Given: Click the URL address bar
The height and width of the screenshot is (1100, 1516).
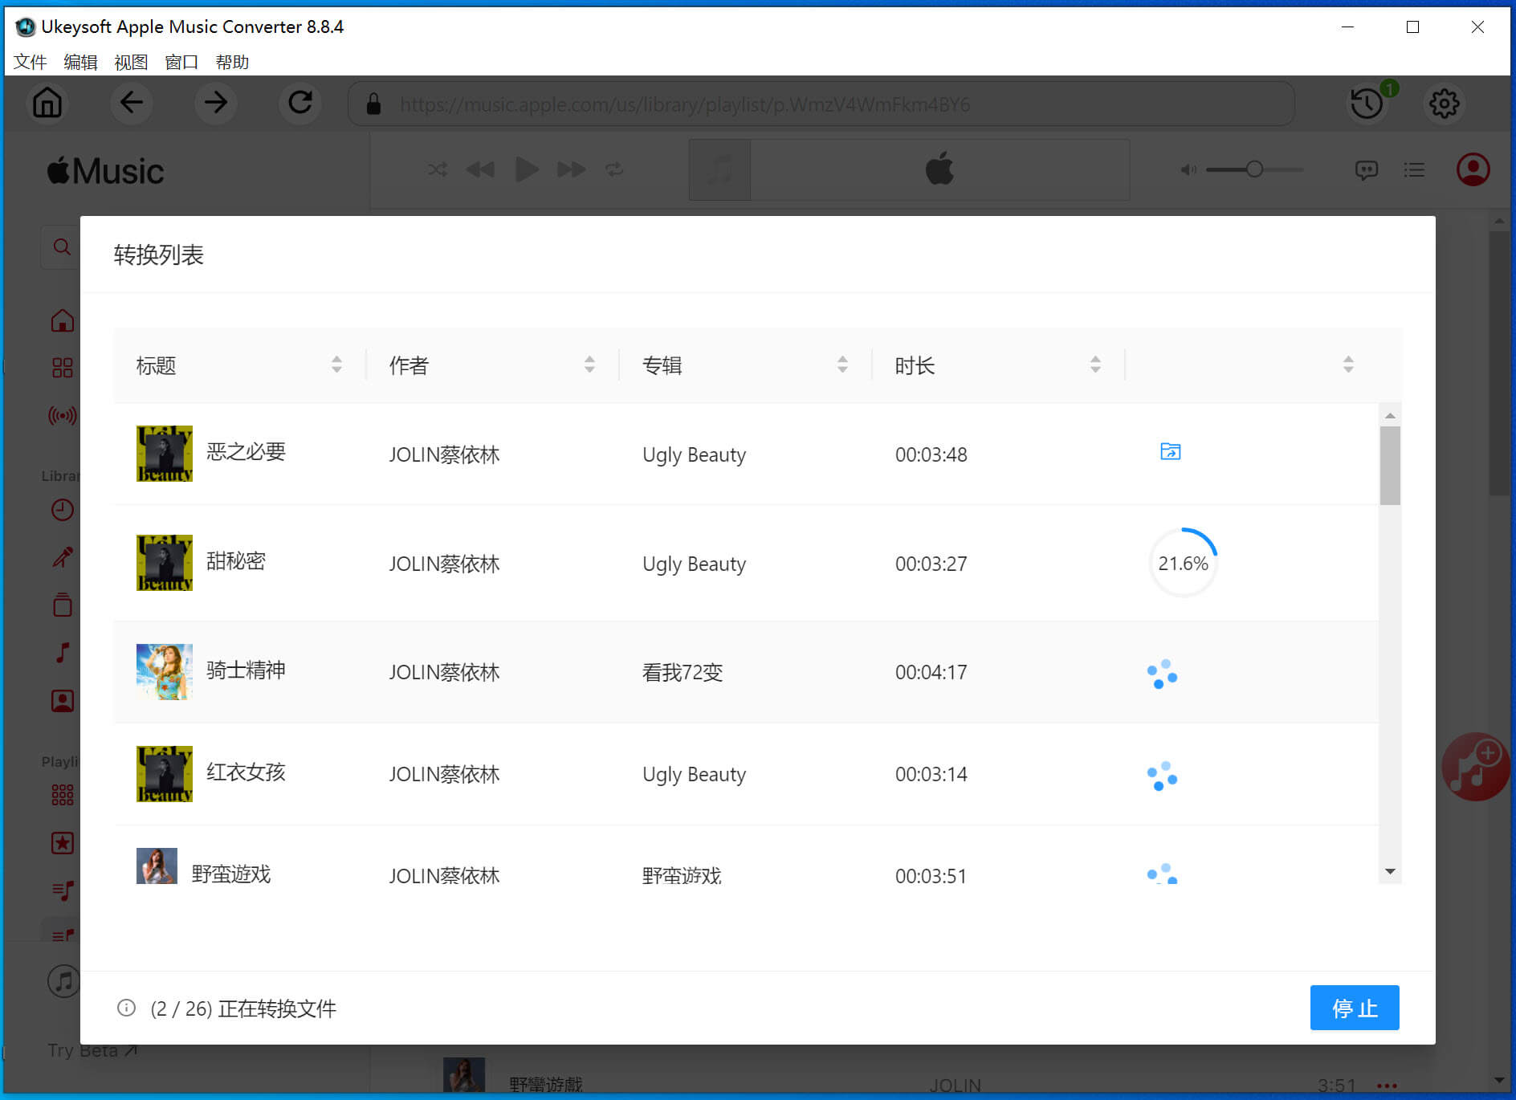Looking at the screenshot, I should click(x=821, y=104).
